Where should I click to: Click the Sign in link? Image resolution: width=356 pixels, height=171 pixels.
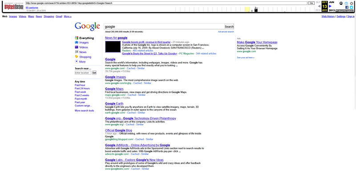click(351, 16)
